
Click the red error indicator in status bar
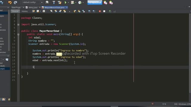coord(153,104)
